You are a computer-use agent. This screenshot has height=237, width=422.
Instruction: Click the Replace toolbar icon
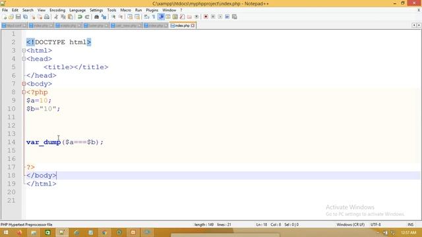104,17
